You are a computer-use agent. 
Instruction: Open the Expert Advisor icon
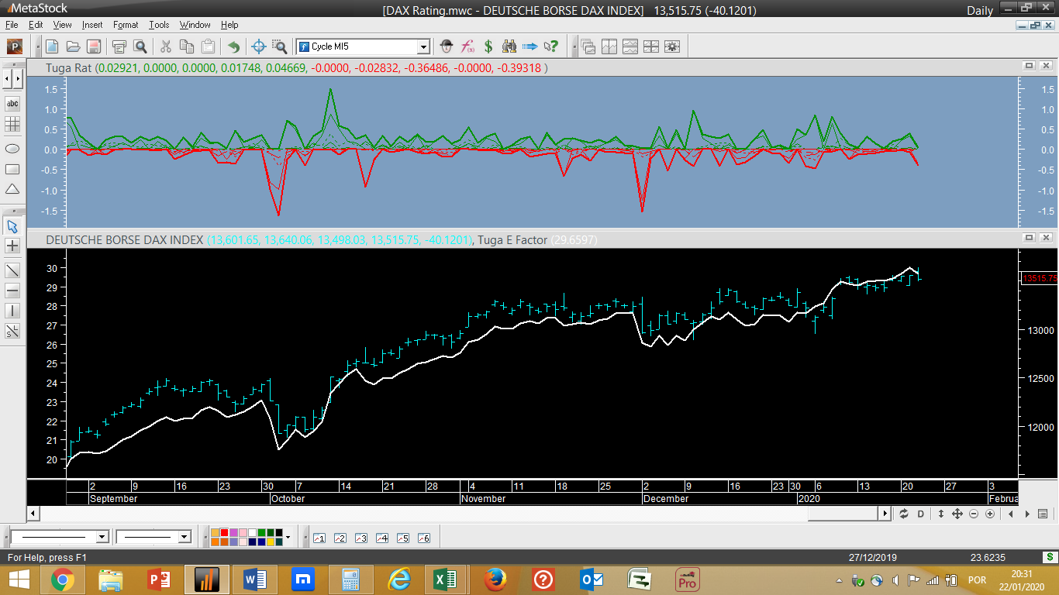(446, 46)
